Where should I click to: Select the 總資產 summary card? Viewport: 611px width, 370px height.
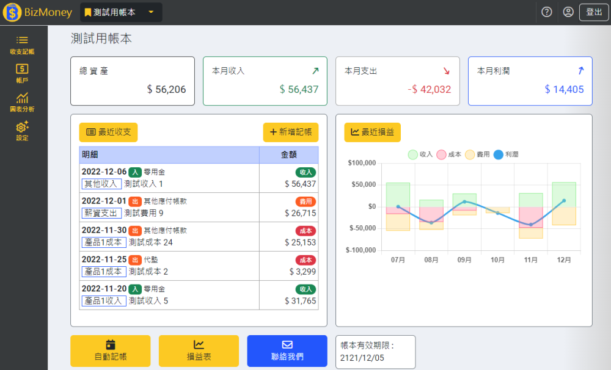click(133, 81)
